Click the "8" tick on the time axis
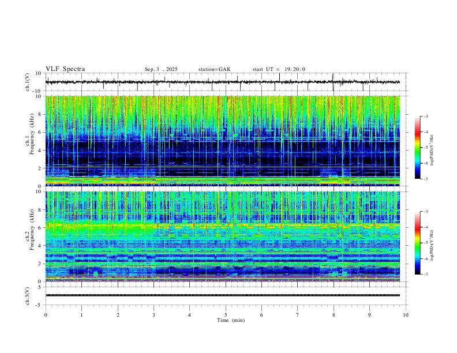The height and width of the screenshot is (353, 457). 334,315
